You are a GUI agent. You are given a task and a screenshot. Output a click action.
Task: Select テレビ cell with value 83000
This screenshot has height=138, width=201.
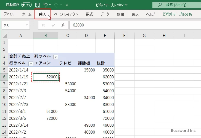coord(68,105)
